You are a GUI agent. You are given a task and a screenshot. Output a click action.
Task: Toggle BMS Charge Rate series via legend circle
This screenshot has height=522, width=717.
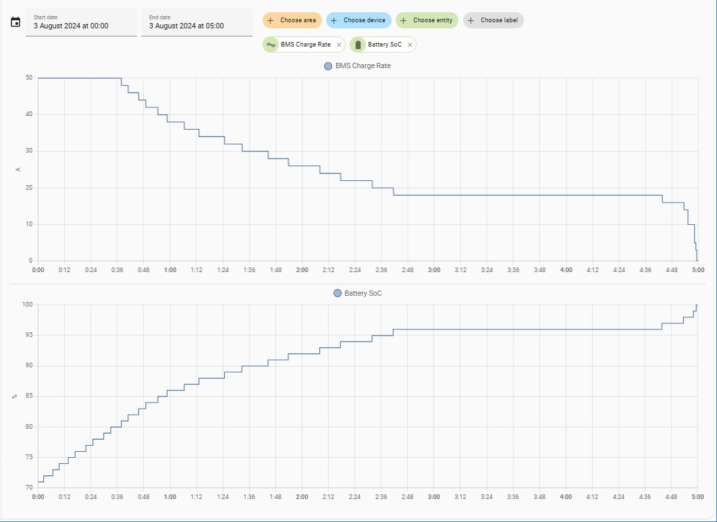tap(328, 66)
